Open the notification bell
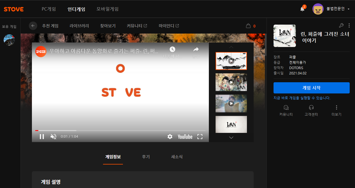355x188 pixels. [x=302, y=9]
